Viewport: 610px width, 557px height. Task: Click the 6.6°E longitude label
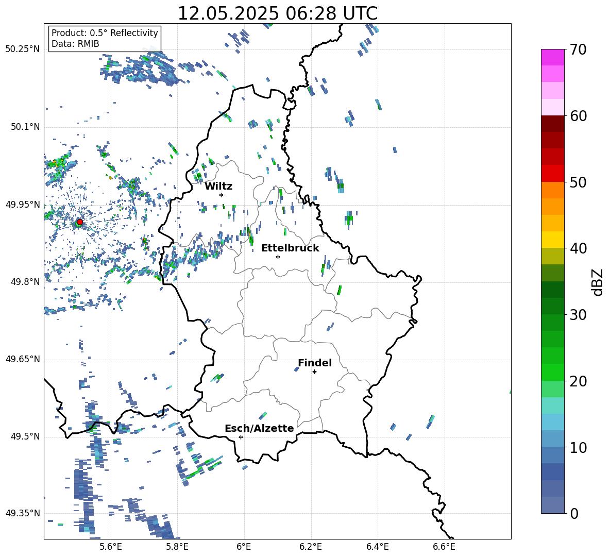tap(444, 547)
